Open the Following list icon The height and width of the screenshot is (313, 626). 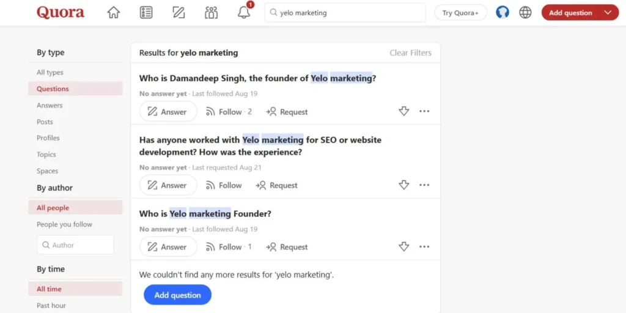tap(146, 13)
